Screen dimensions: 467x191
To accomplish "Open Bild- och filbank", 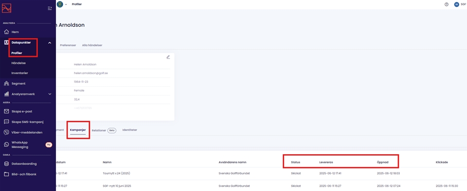I will tap(24, 174).
